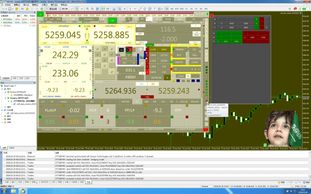Screen dimensions: 311x194
Task: Click the DELETE button in panel
Action: pyautogui.click(x=179, y=62)
